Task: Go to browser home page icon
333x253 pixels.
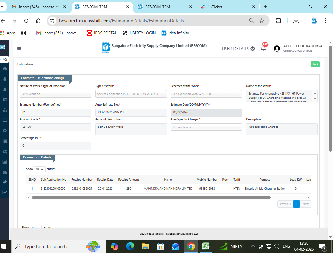Action: click(x=38, y=21)
